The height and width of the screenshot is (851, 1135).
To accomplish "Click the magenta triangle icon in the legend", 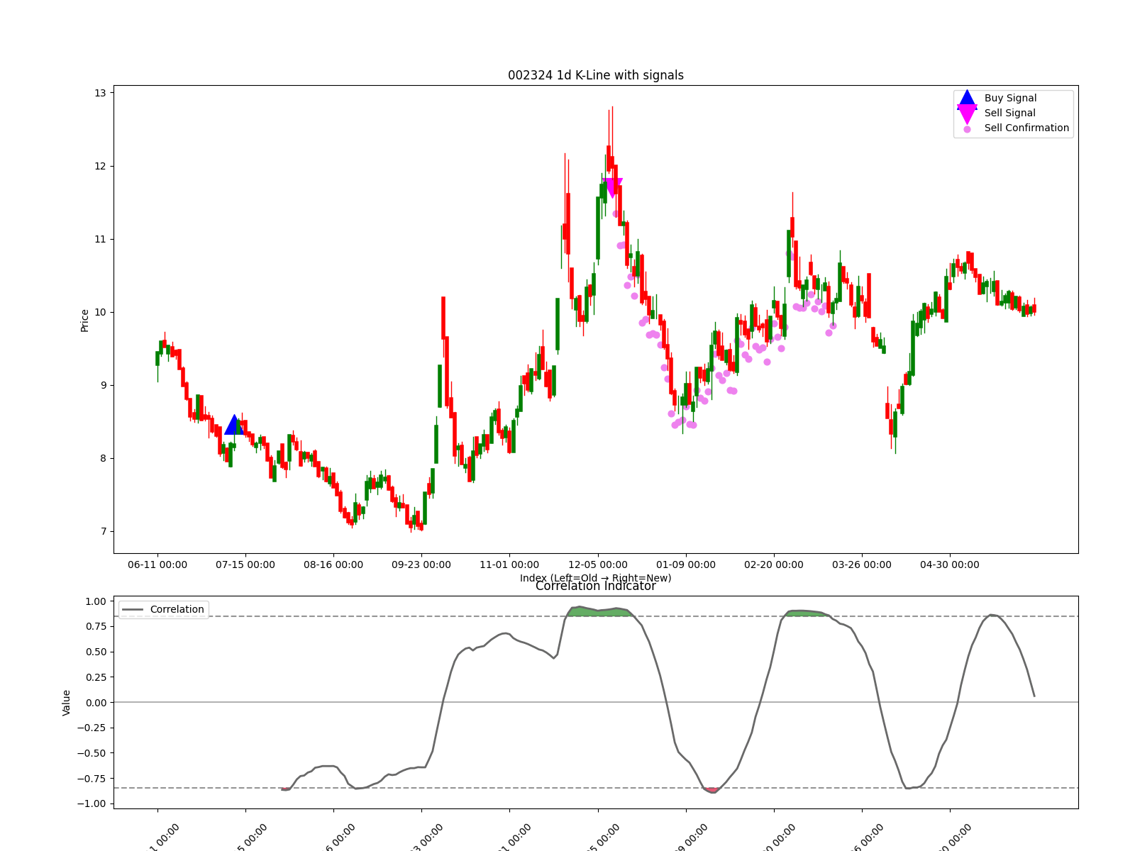I will [x=967, y=113].
